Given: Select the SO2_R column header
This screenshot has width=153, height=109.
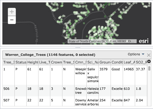Looking at the screenshot, I should pyautogui.click(x=141, y=62).
